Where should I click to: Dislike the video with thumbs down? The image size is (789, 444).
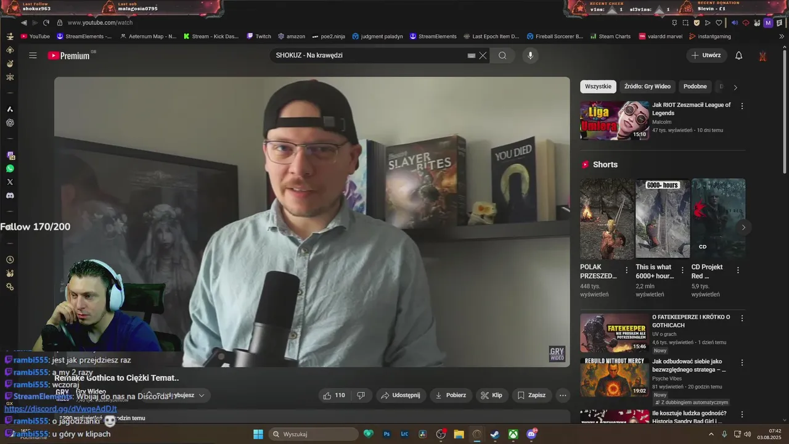click(x=361, y=395)
